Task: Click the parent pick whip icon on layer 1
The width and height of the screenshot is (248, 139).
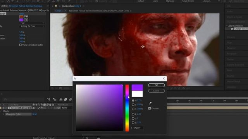Action: [59, 108]
